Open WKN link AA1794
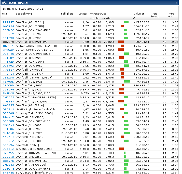This screenshot has height=174, width=182. [8, 26]
